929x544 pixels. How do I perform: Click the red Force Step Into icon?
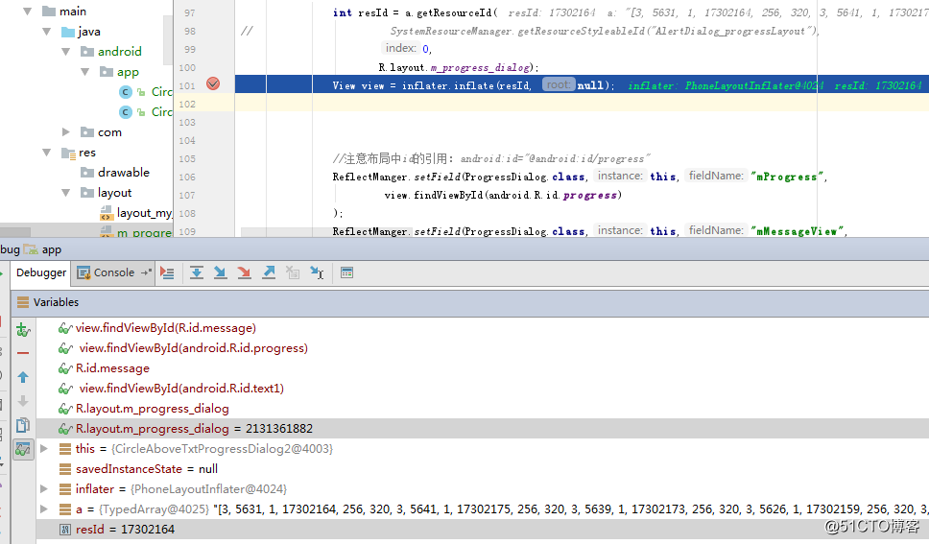click(244, 272)
